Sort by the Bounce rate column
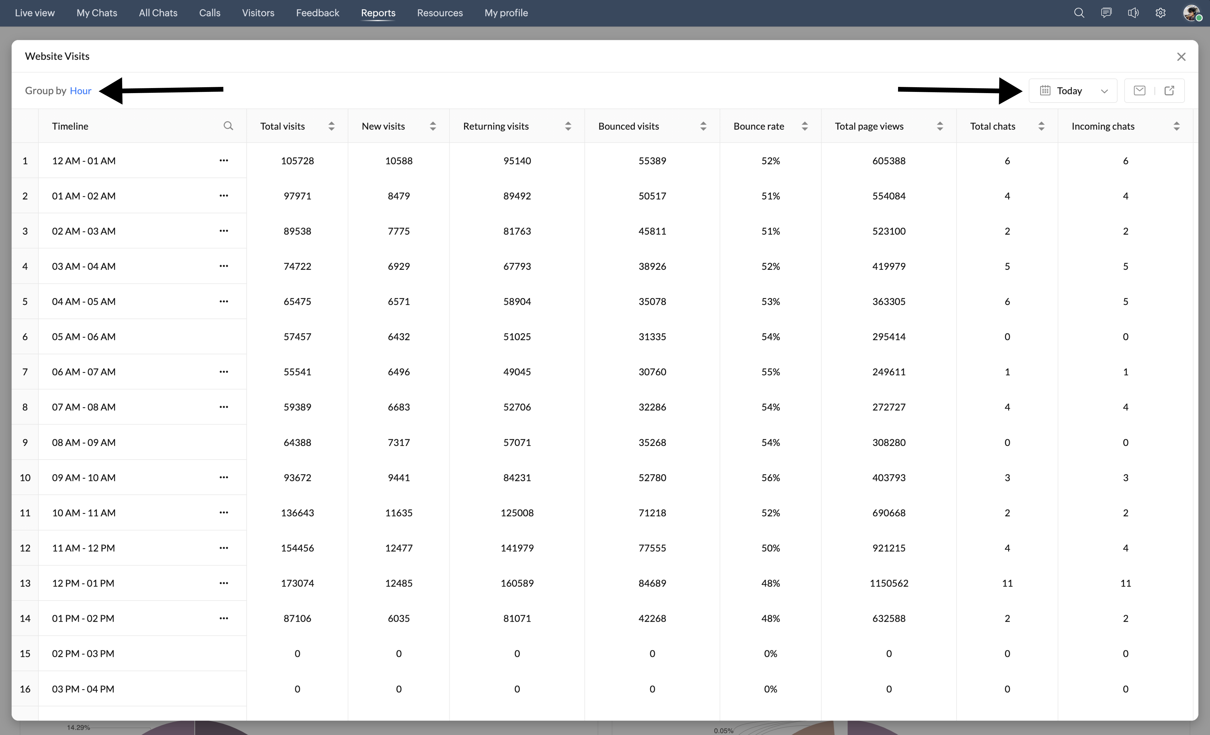 tap(804, 126)
